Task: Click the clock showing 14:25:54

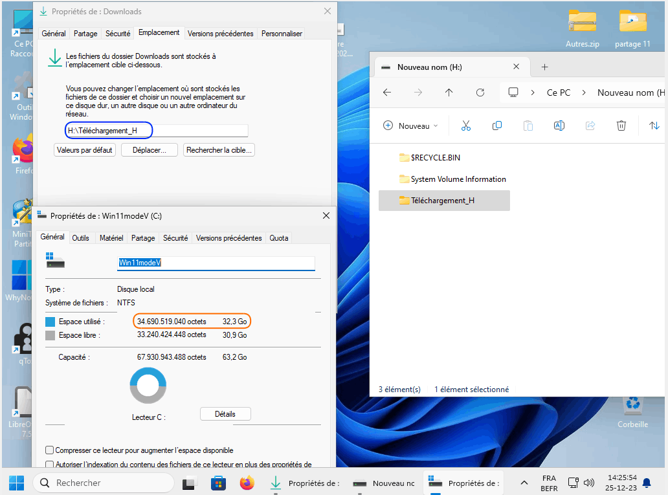Action: click(x=621, y=483)
